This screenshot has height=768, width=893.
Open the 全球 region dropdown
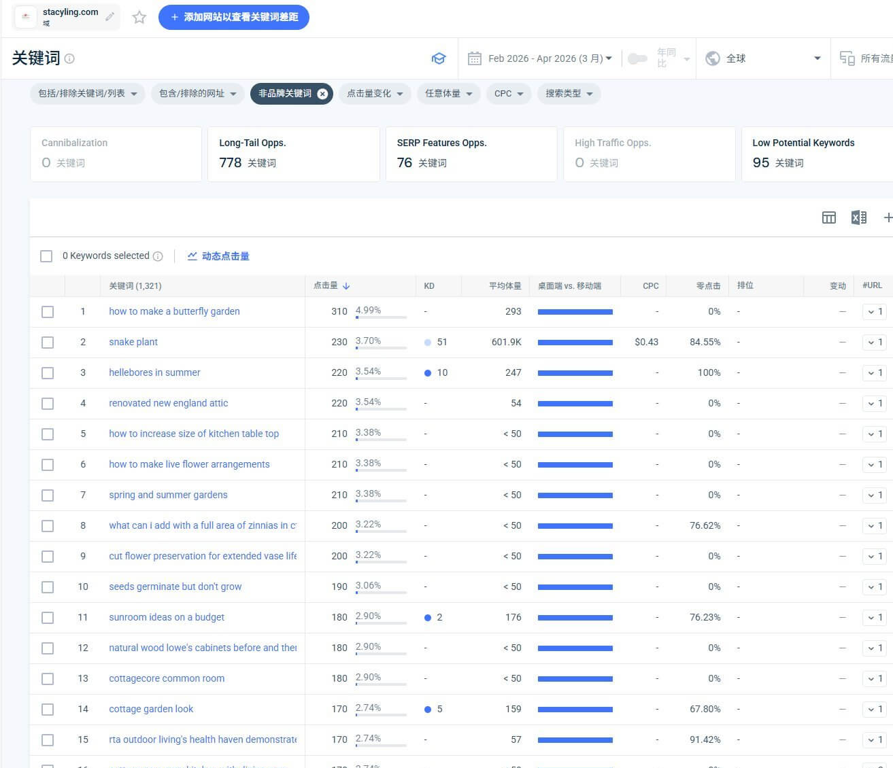pos(764,58)
